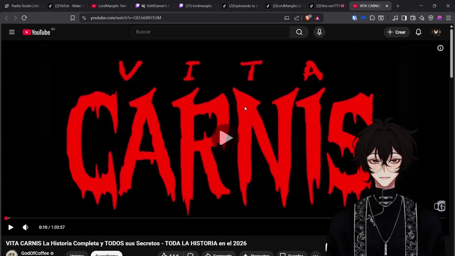Click the video title VITA CARNIS La Historia Completa
The width and height of the screenshot is (455, 256).
click(126, 244)
